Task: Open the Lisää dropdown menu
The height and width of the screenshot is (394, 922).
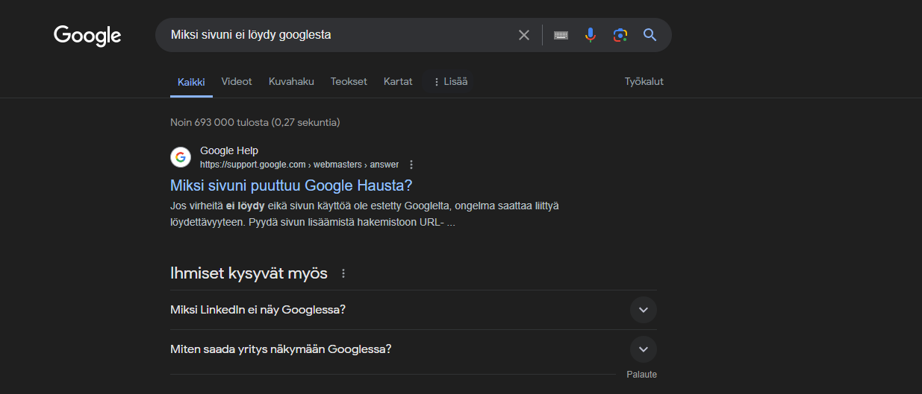Action: pos(449,82)
